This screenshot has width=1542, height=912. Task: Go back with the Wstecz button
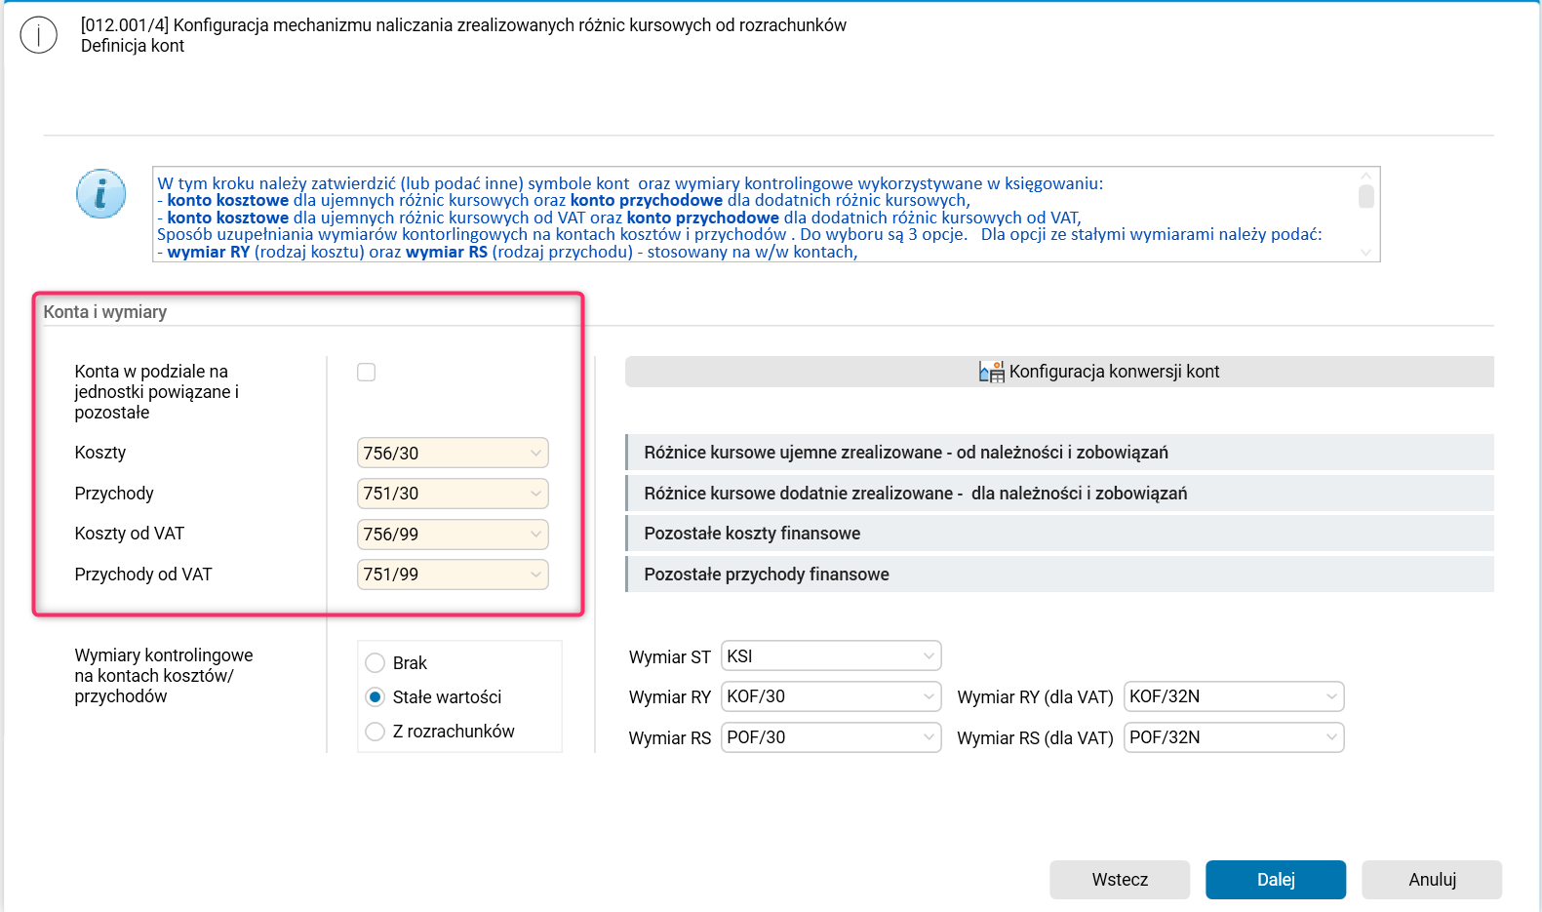(1120, 880)
